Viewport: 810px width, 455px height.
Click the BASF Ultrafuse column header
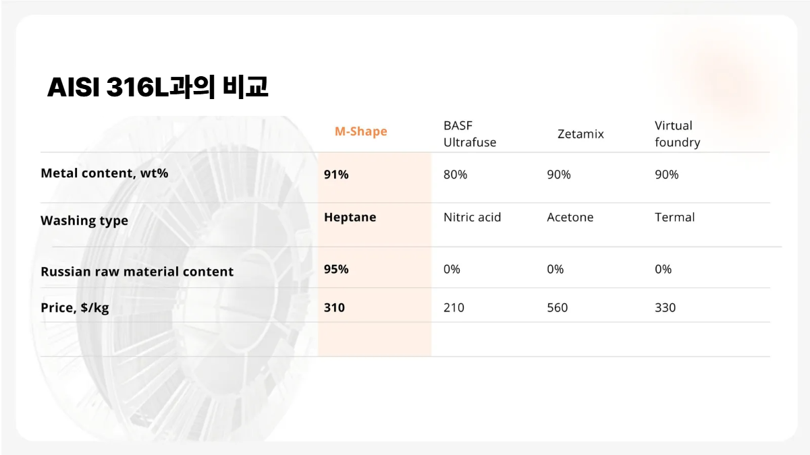(470, 134)
